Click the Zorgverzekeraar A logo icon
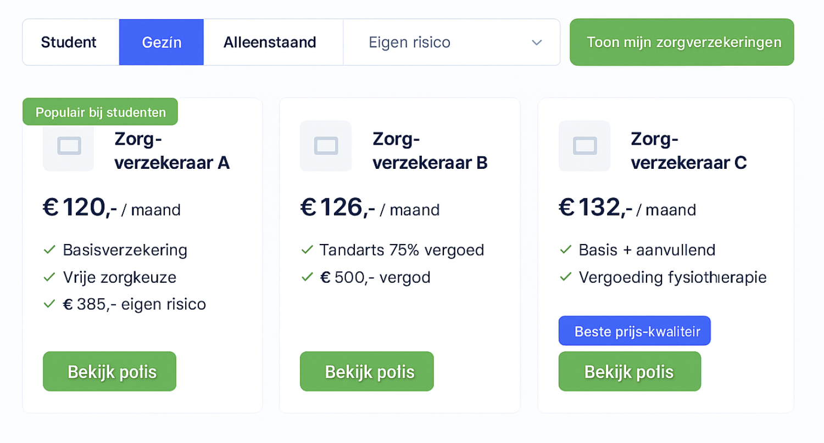 [68, 146]
